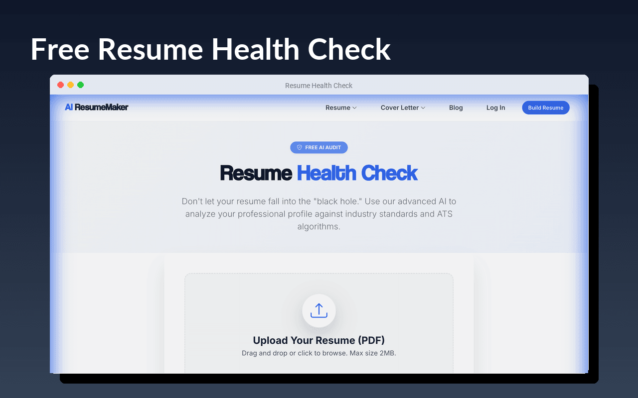Click the shield icon in FREE AI AUDIT badge
Image resolution: width=638 pixels, height=398 pixels.
(x=299, y=147)
